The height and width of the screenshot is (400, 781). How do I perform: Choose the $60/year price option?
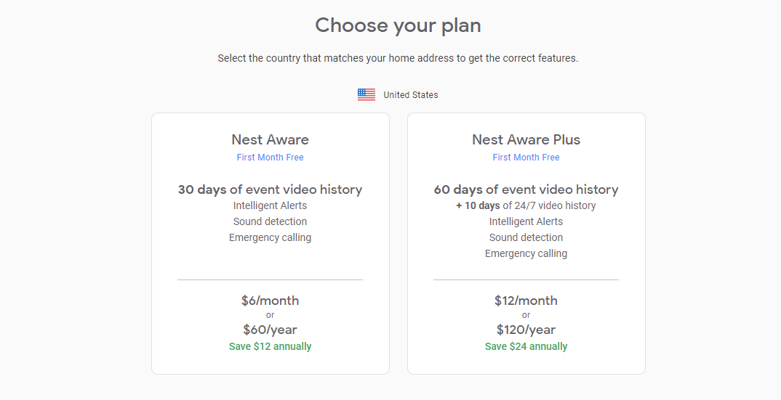click(271, 330)
